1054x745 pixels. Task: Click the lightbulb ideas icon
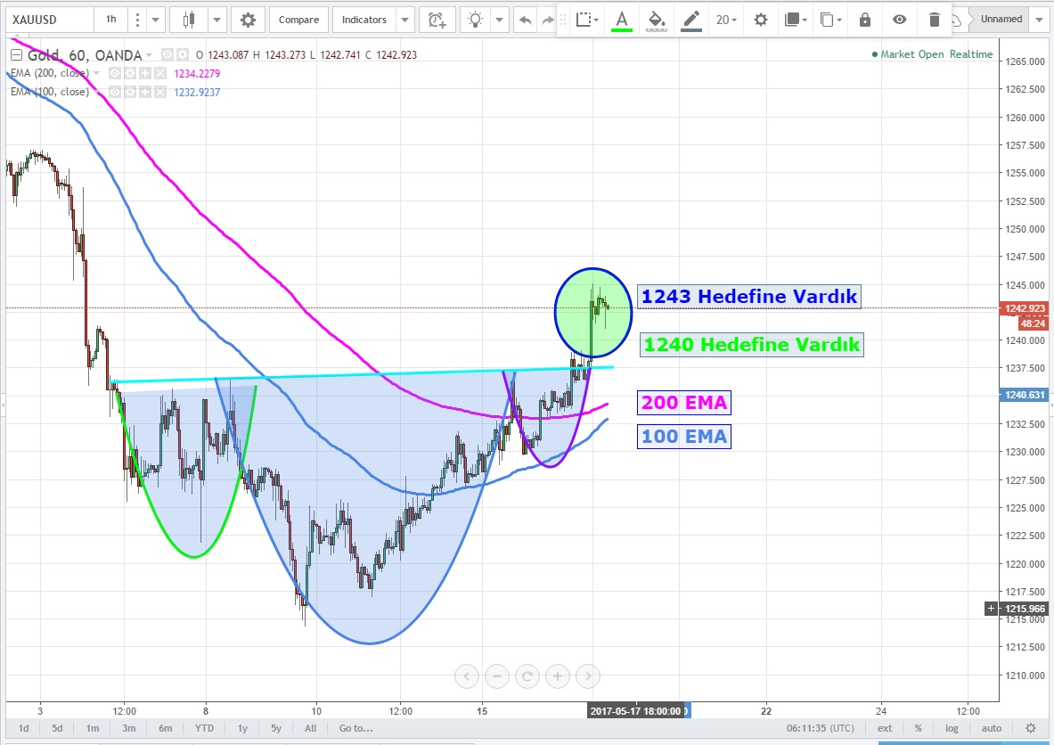(478, 20)
